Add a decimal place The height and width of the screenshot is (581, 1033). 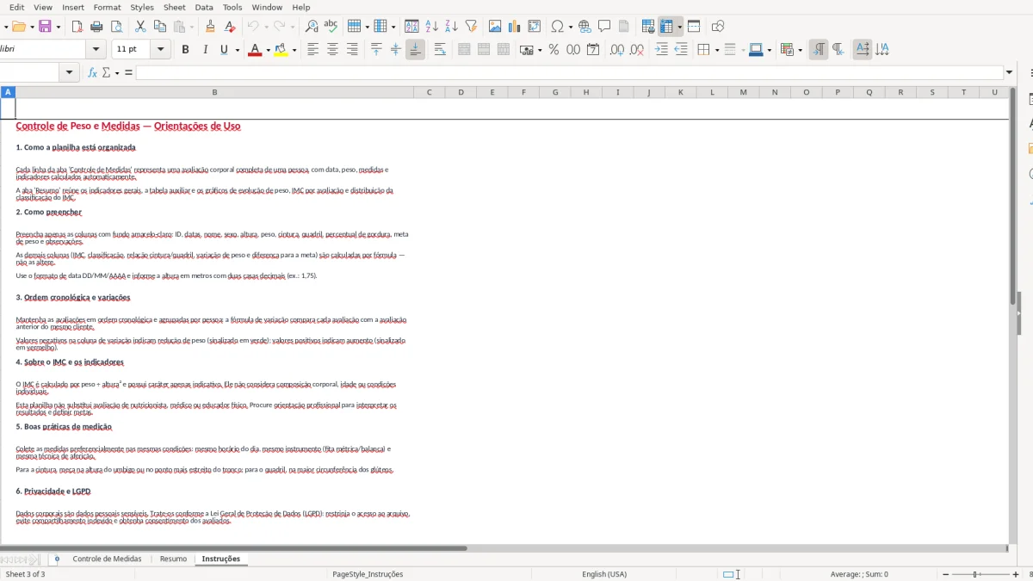tap(617, 50)
